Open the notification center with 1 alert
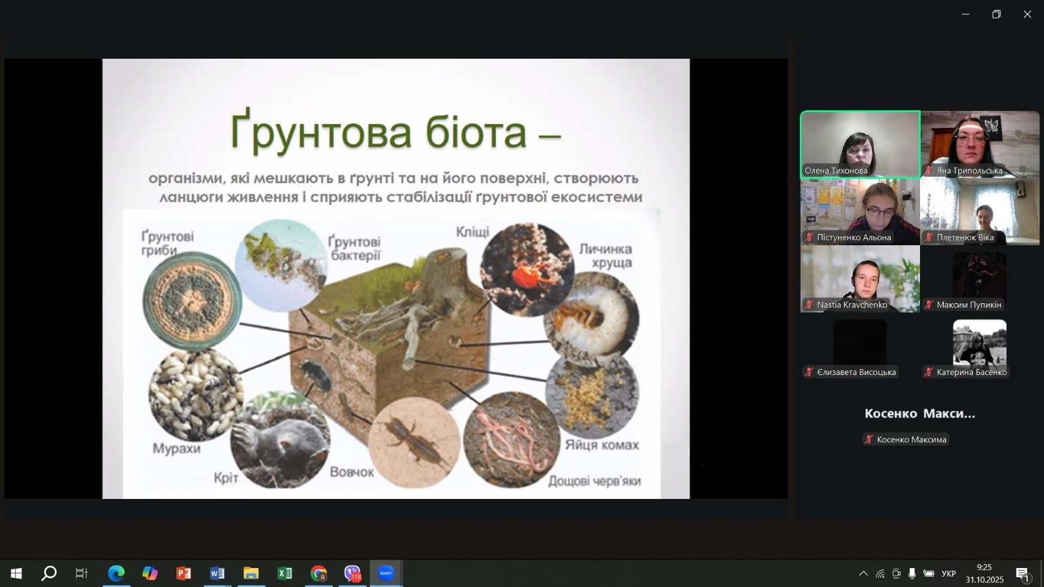Image resolution: width=1044 pixels, height=587 pixels. click(x=1022, y=574)
